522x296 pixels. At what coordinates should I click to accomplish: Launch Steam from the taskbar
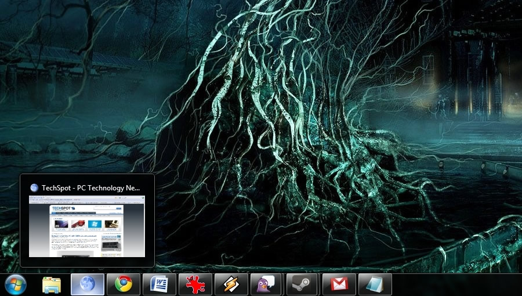point(302,284)
